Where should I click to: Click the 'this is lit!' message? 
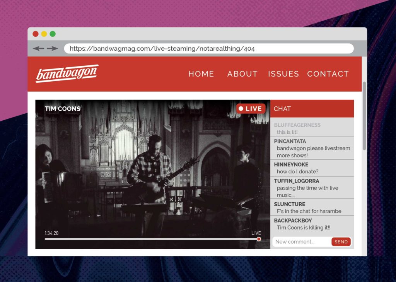(287, 132)
